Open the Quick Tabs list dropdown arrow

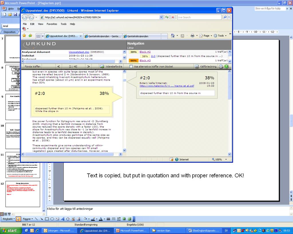[x=43, y=36]
